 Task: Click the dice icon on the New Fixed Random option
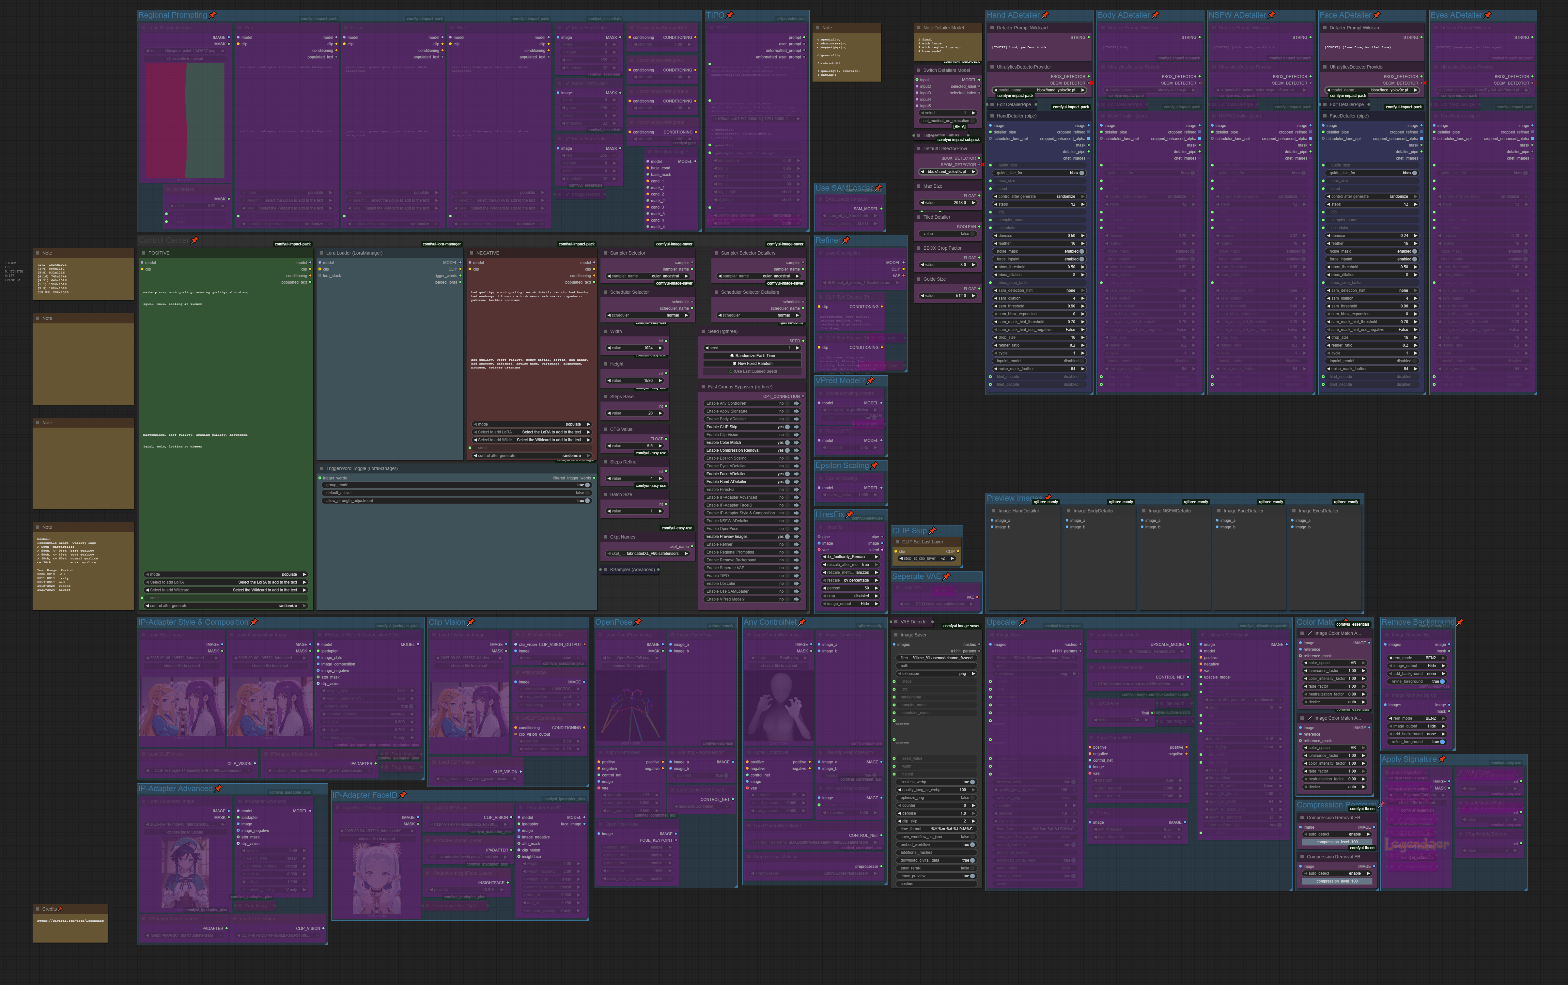coord(735,364)
